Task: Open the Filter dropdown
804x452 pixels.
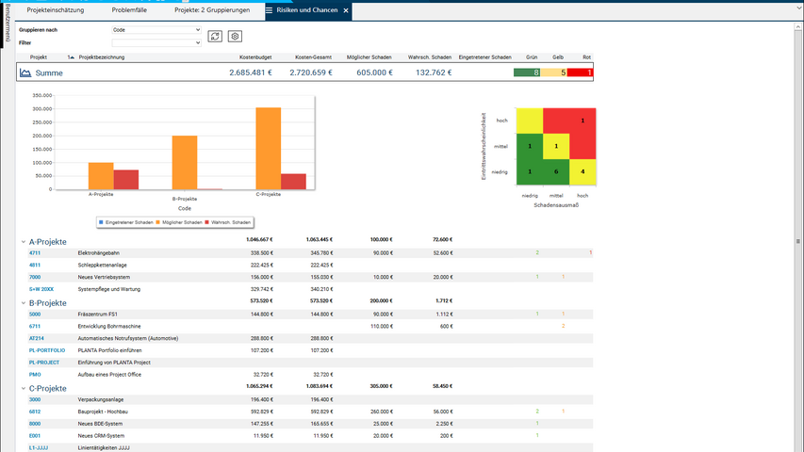Action: click(x=156, y=42)
